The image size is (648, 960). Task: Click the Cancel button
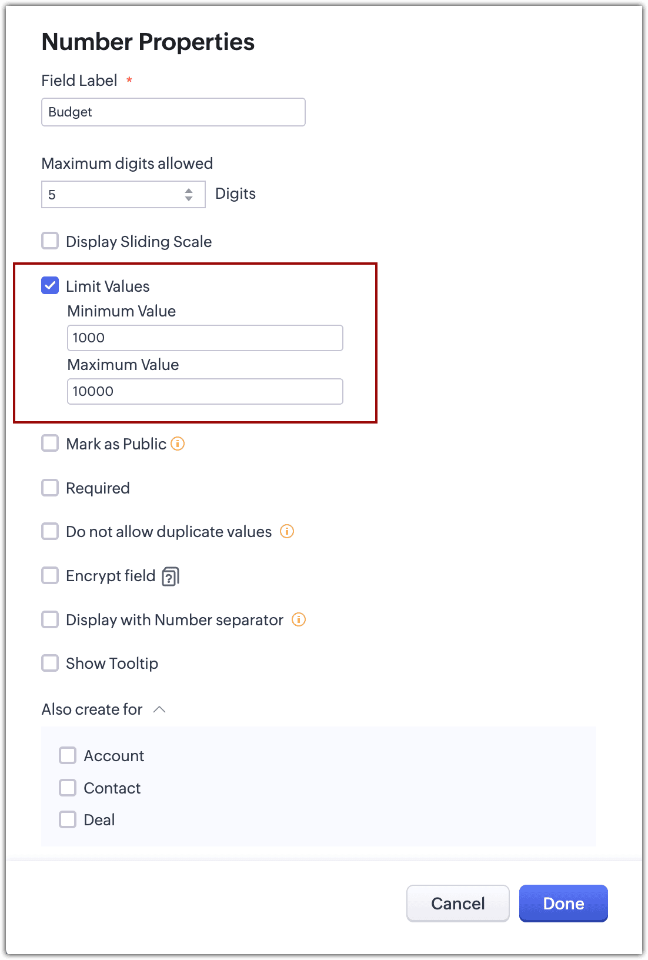pyautogui.click(x=457, y=904)
